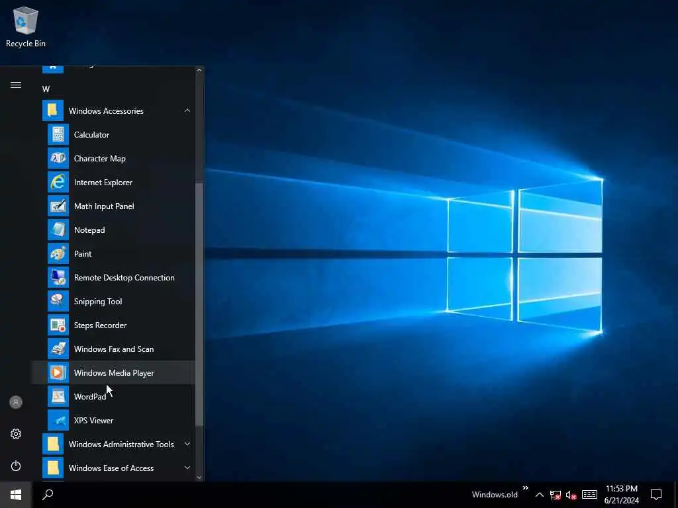Click 'Windows Ease of Access' label
The height and width of the screenshot is (508, 678).
pos(111,468)
